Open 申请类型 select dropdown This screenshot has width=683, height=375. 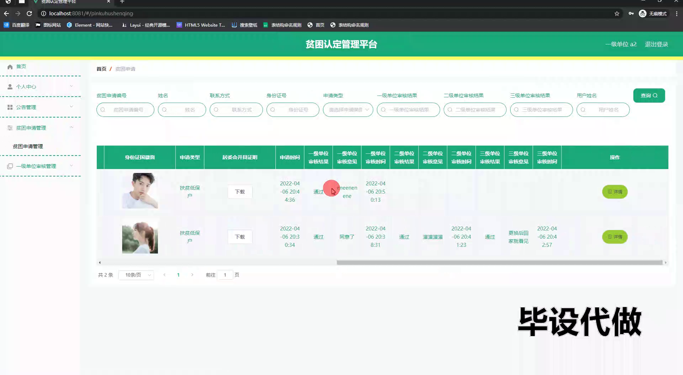tap(348, 110)
